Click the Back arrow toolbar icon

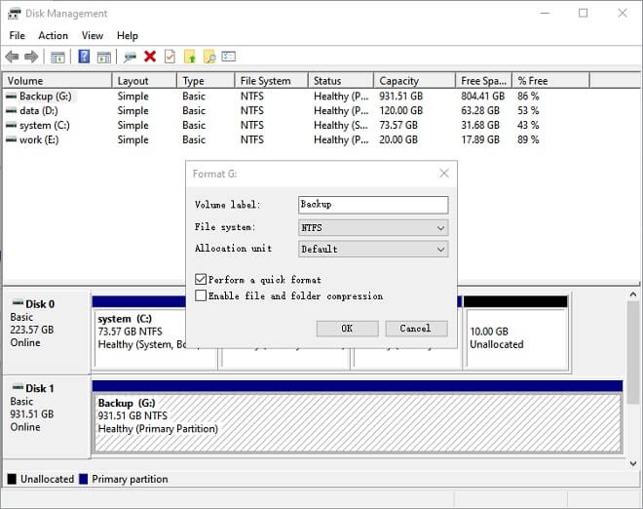[x=13, y=57]
